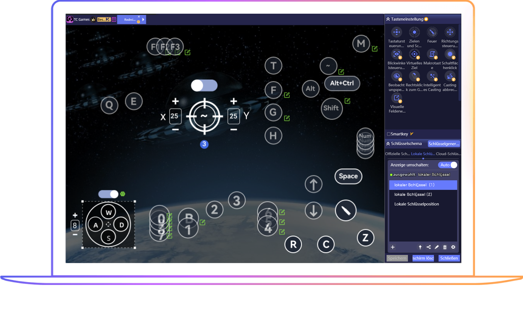523x319 pixels.
Task: Select the Tastatursteuerung key tool
Action: (x=397, y=32)
